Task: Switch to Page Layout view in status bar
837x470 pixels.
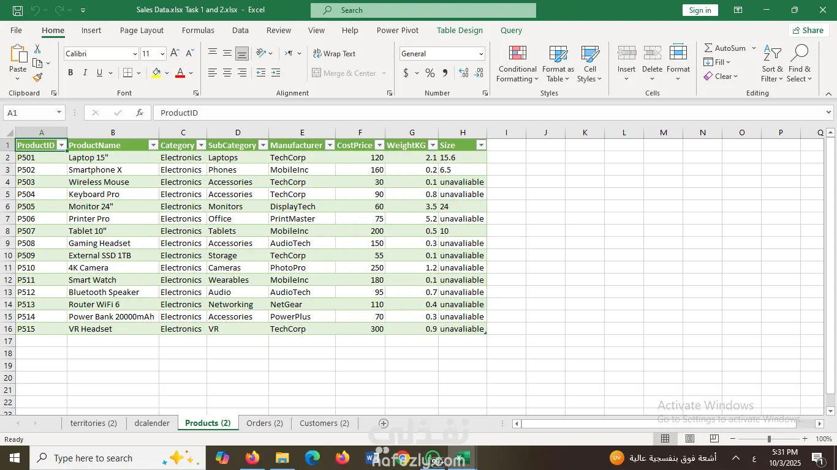Action: pos(690,439)
